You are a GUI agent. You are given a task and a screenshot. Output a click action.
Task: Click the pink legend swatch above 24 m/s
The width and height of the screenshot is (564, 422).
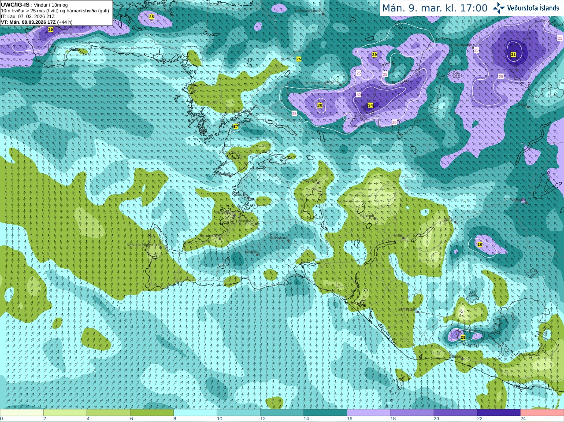pyautogui.click(x=542, y=413)
